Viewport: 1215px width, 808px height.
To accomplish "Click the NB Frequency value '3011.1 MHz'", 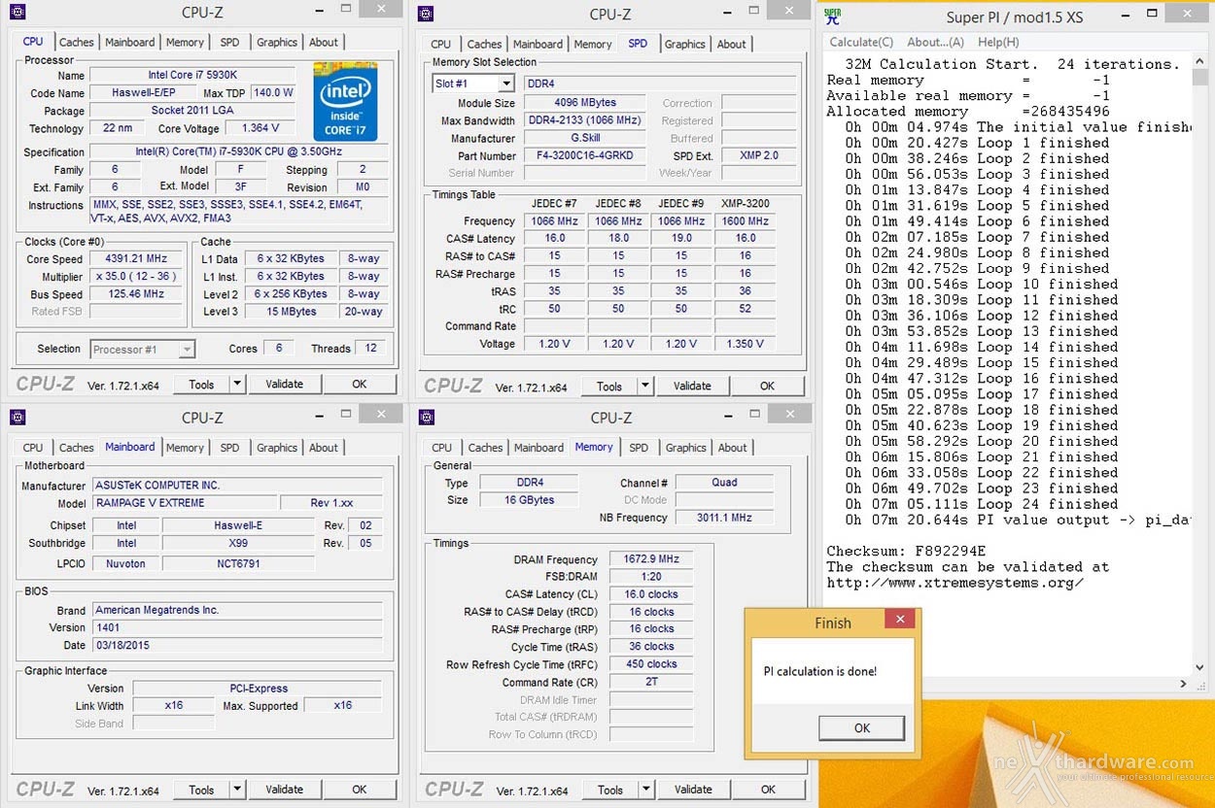I will click(724, 518).
